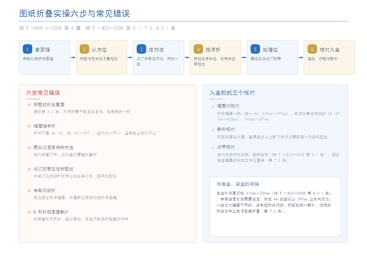Image resolution: width=367 pixels, height=259 pixels.
Task: Click the step 6 number badge
Action: click(x=312, y=49)
